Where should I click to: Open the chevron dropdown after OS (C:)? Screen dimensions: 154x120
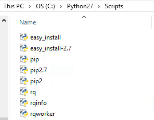61,6
